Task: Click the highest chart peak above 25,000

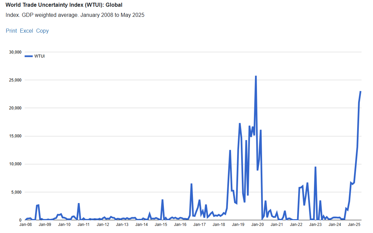Action: point(256,76)
